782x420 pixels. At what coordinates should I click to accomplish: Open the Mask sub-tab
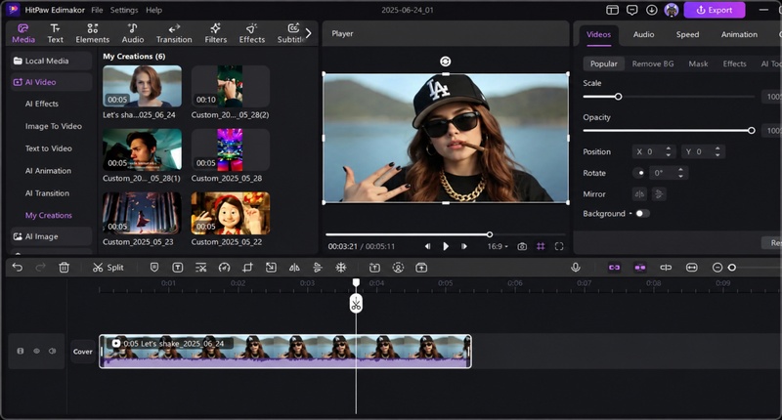[698, 63]
